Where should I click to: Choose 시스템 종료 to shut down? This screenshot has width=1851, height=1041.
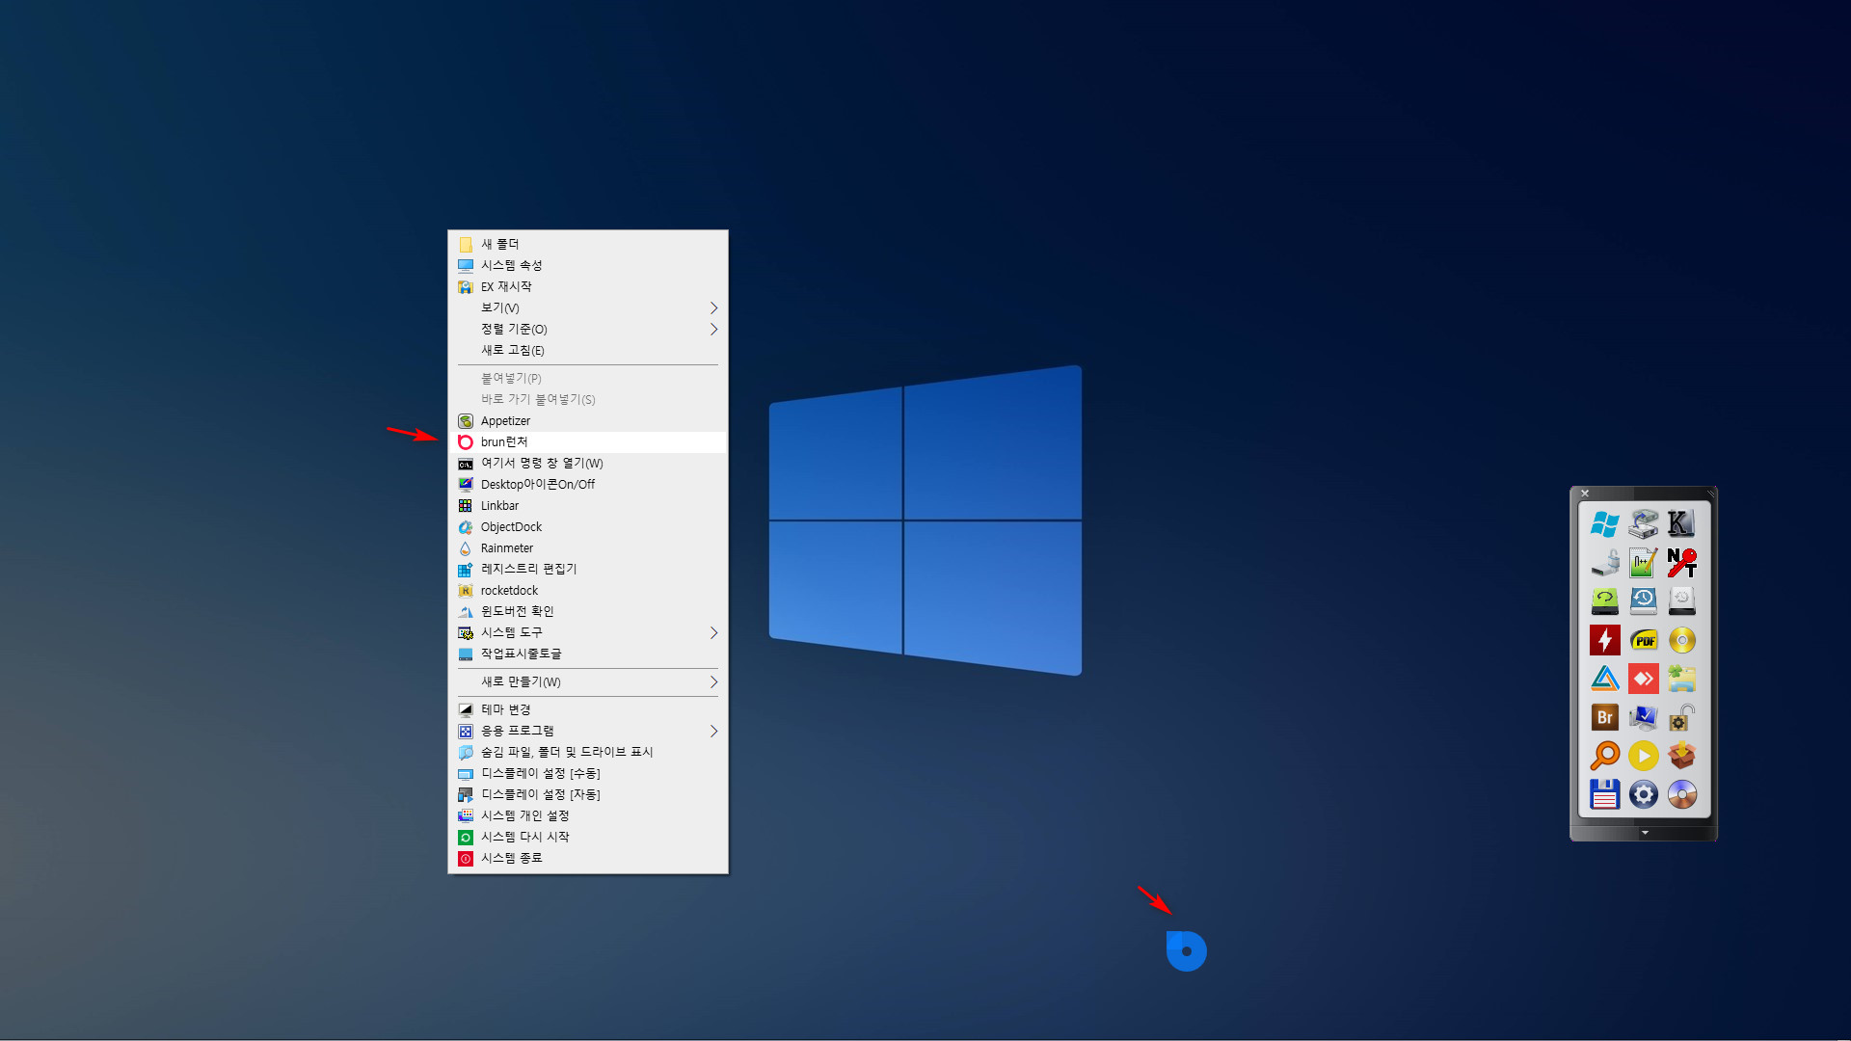point(588,859)
